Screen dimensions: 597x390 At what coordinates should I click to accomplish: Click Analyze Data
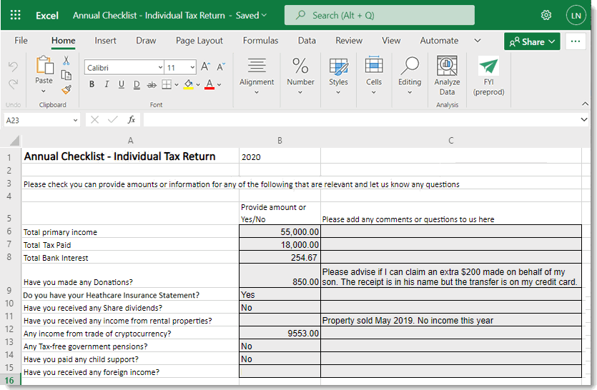click(447, 75)
